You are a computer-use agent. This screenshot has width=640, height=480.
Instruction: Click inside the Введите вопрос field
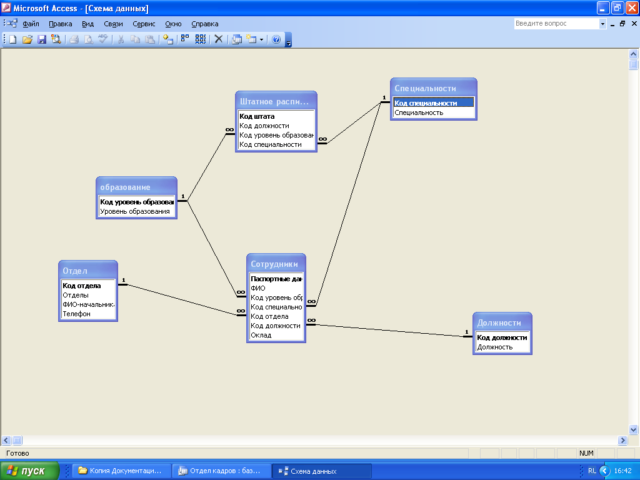click(556, 24)
